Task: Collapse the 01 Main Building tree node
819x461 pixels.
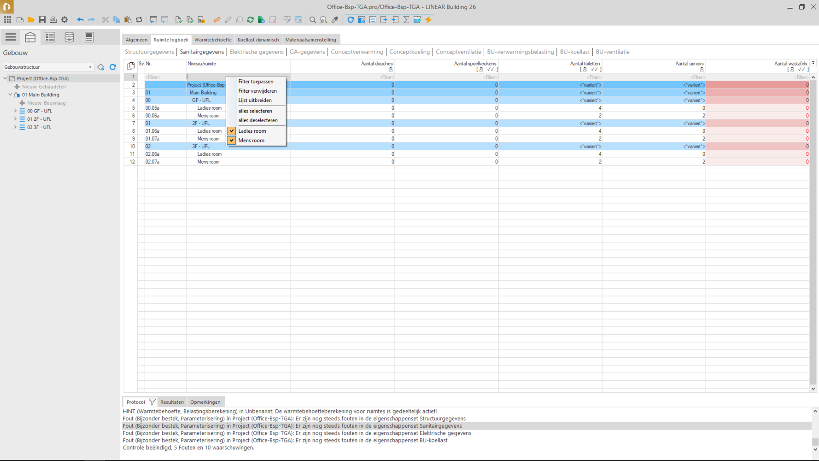Action: [x=10, y=95]
